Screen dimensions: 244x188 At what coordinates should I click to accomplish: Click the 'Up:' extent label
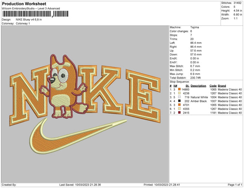[172, 51]
